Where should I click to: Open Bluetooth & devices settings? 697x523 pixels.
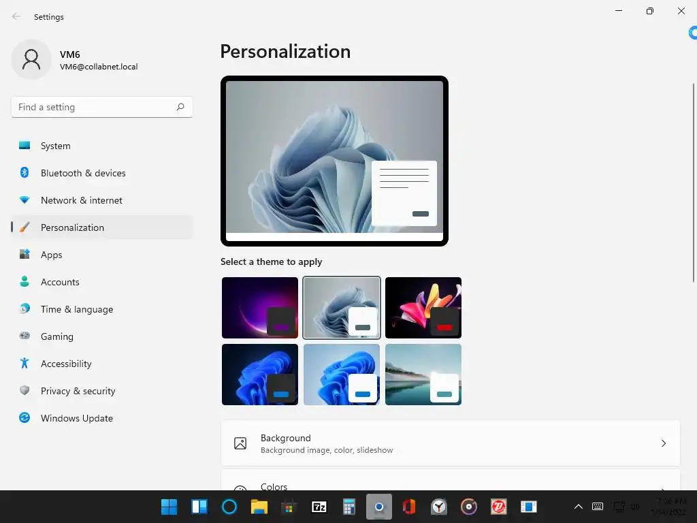[x=102, y=173]
